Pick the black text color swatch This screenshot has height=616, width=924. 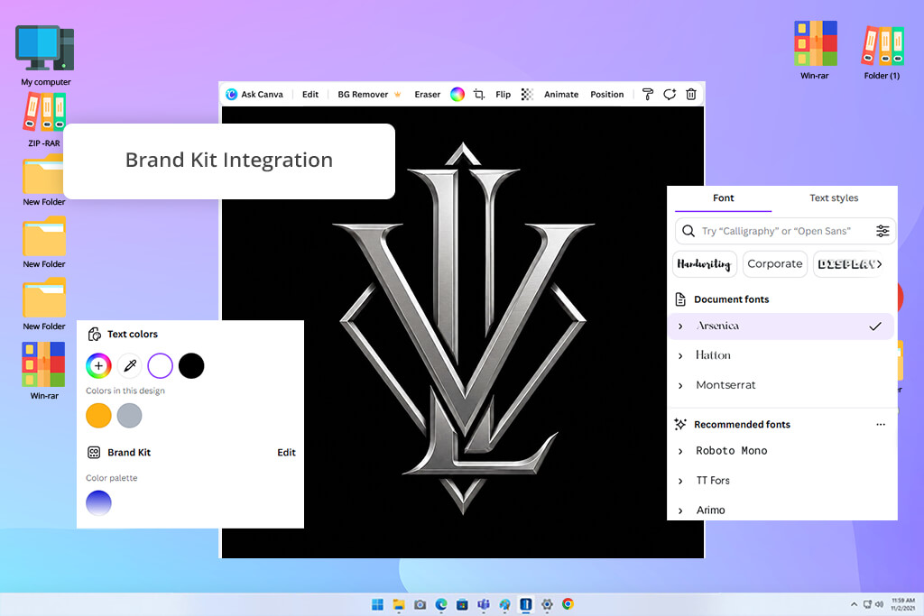tap(191, 365)
